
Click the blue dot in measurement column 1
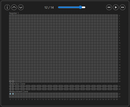(13, 94)
